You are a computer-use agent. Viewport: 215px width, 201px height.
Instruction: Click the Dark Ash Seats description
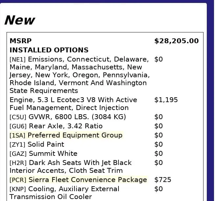point(71,167)
